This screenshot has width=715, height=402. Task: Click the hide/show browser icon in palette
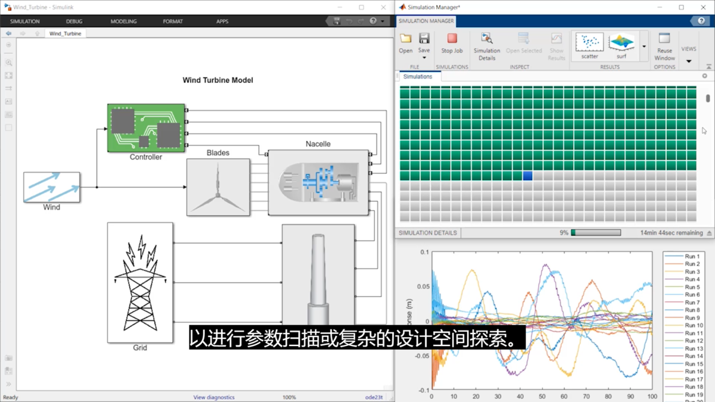[8, 45]
